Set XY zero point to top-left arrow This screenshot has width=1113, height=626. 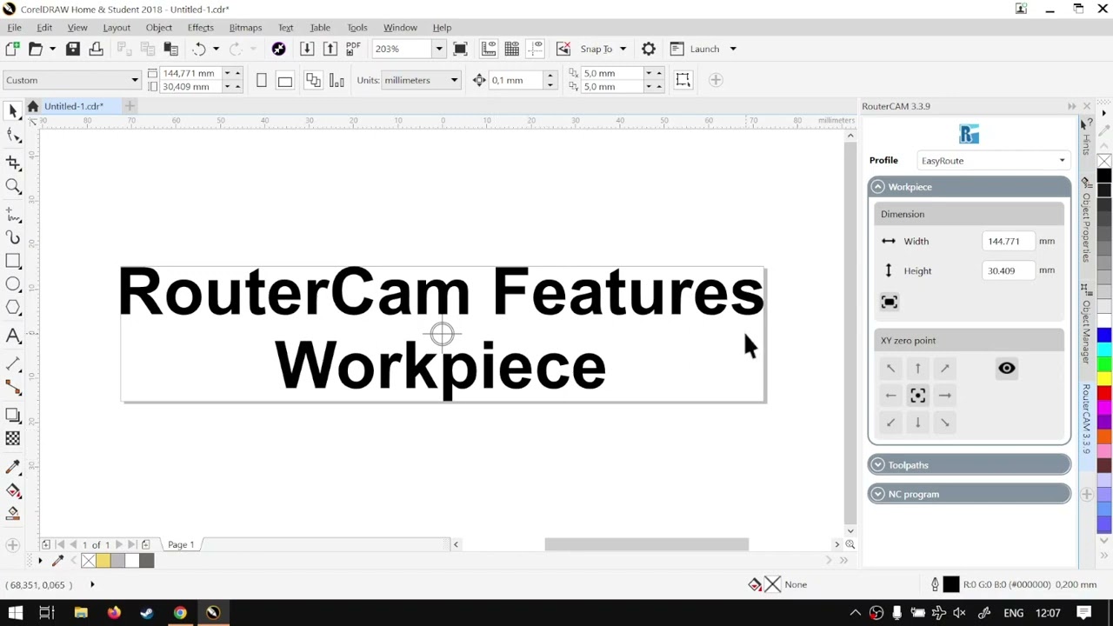point(890,369)
